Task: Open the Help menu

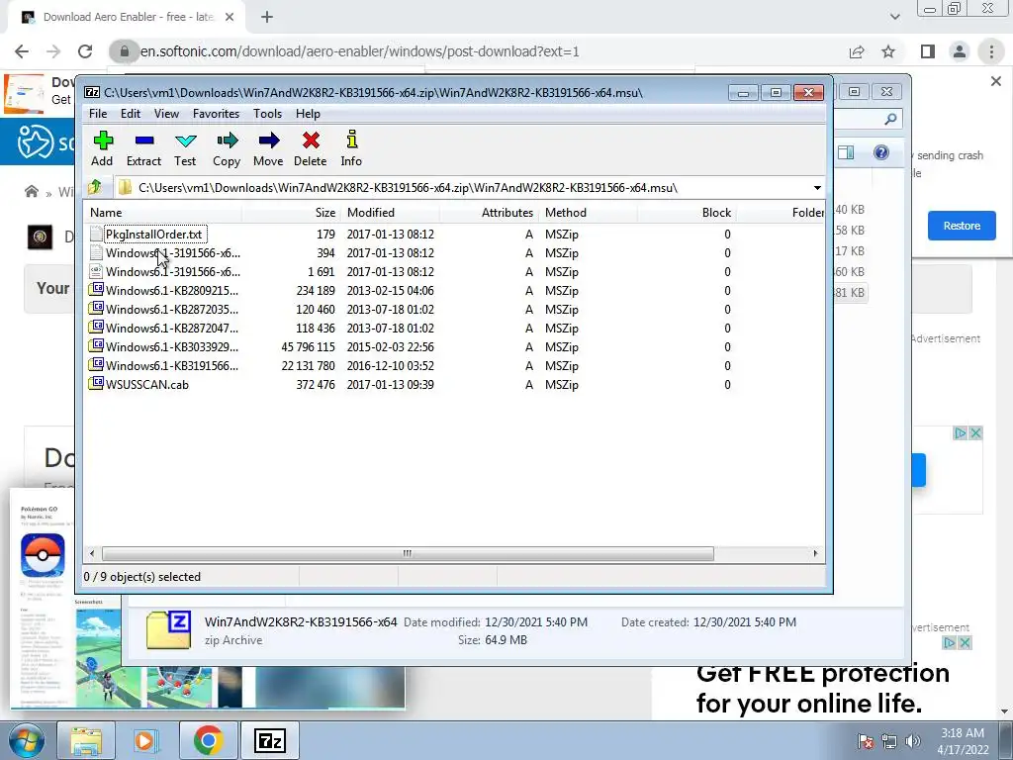Action: pyautogui.click(x=309, y=114)
